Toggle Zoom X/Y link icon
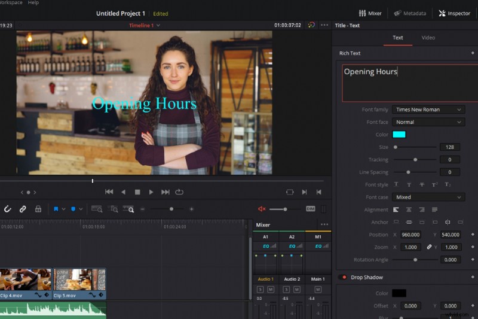 pyautogui.click(x=429, y=247)
